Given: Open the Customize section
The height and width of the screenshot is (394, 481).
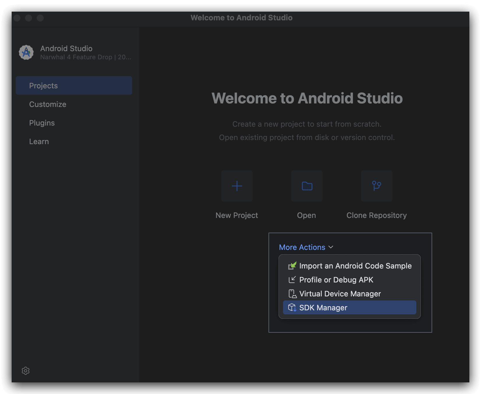Looking at the screenshot, I should (x=48, y=104).
